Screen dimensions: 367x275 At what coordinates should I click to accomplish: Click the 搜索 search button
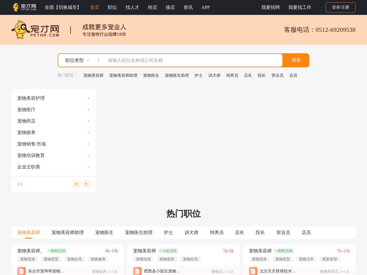pos(296,60)
